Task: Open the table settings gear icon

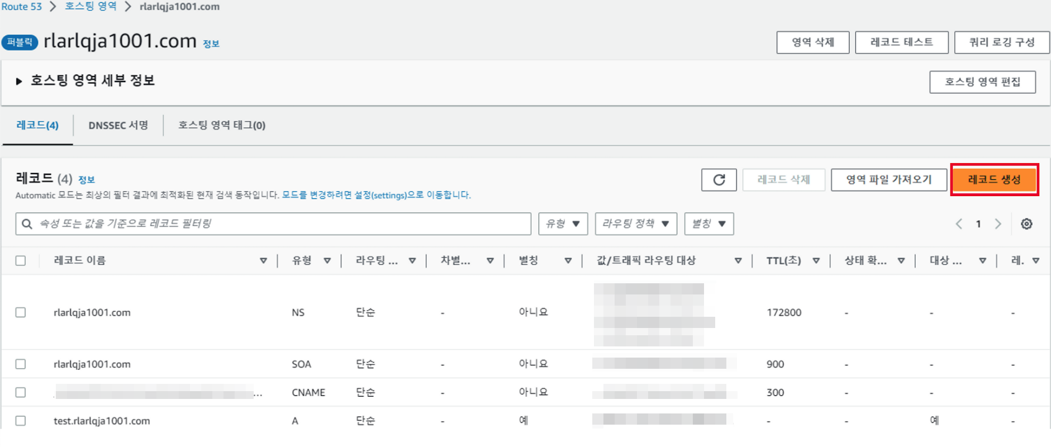Action: 1026,224
